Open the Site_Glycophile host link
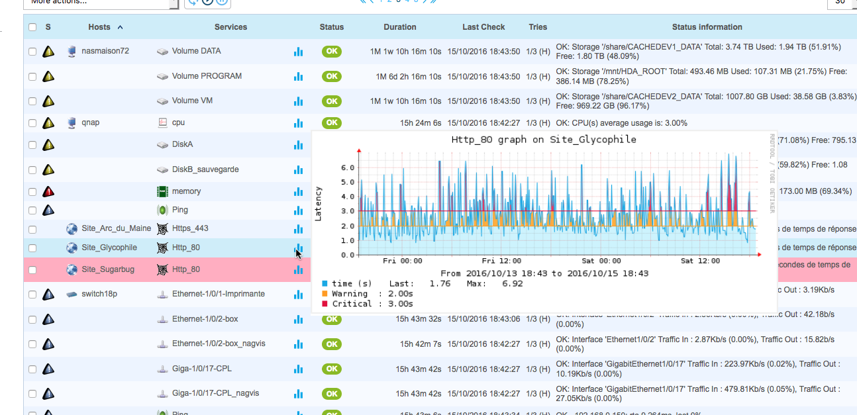This screenshot has height=415, width=857. point(109,248)
